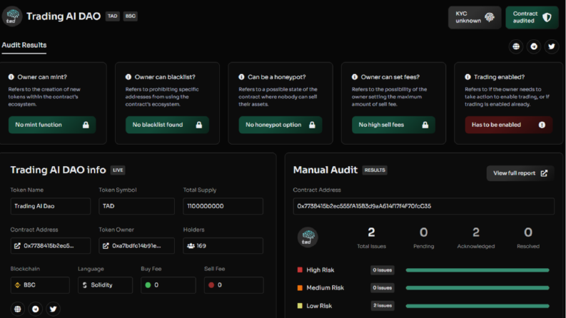Viewport: 566px width, 318px height.
Task: Open website globe icon in info panel
Action: pyautogui.click(x=17, y=309)
